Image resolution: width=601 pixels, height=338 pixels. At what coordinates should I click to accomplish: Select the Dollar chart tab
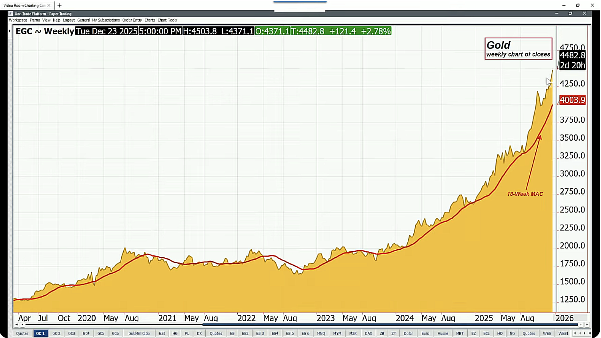tap(408, 333)
